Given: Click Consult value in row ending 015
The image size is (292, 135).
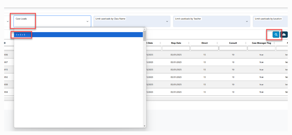Looking at the screenshot, I should coord(233,70).
